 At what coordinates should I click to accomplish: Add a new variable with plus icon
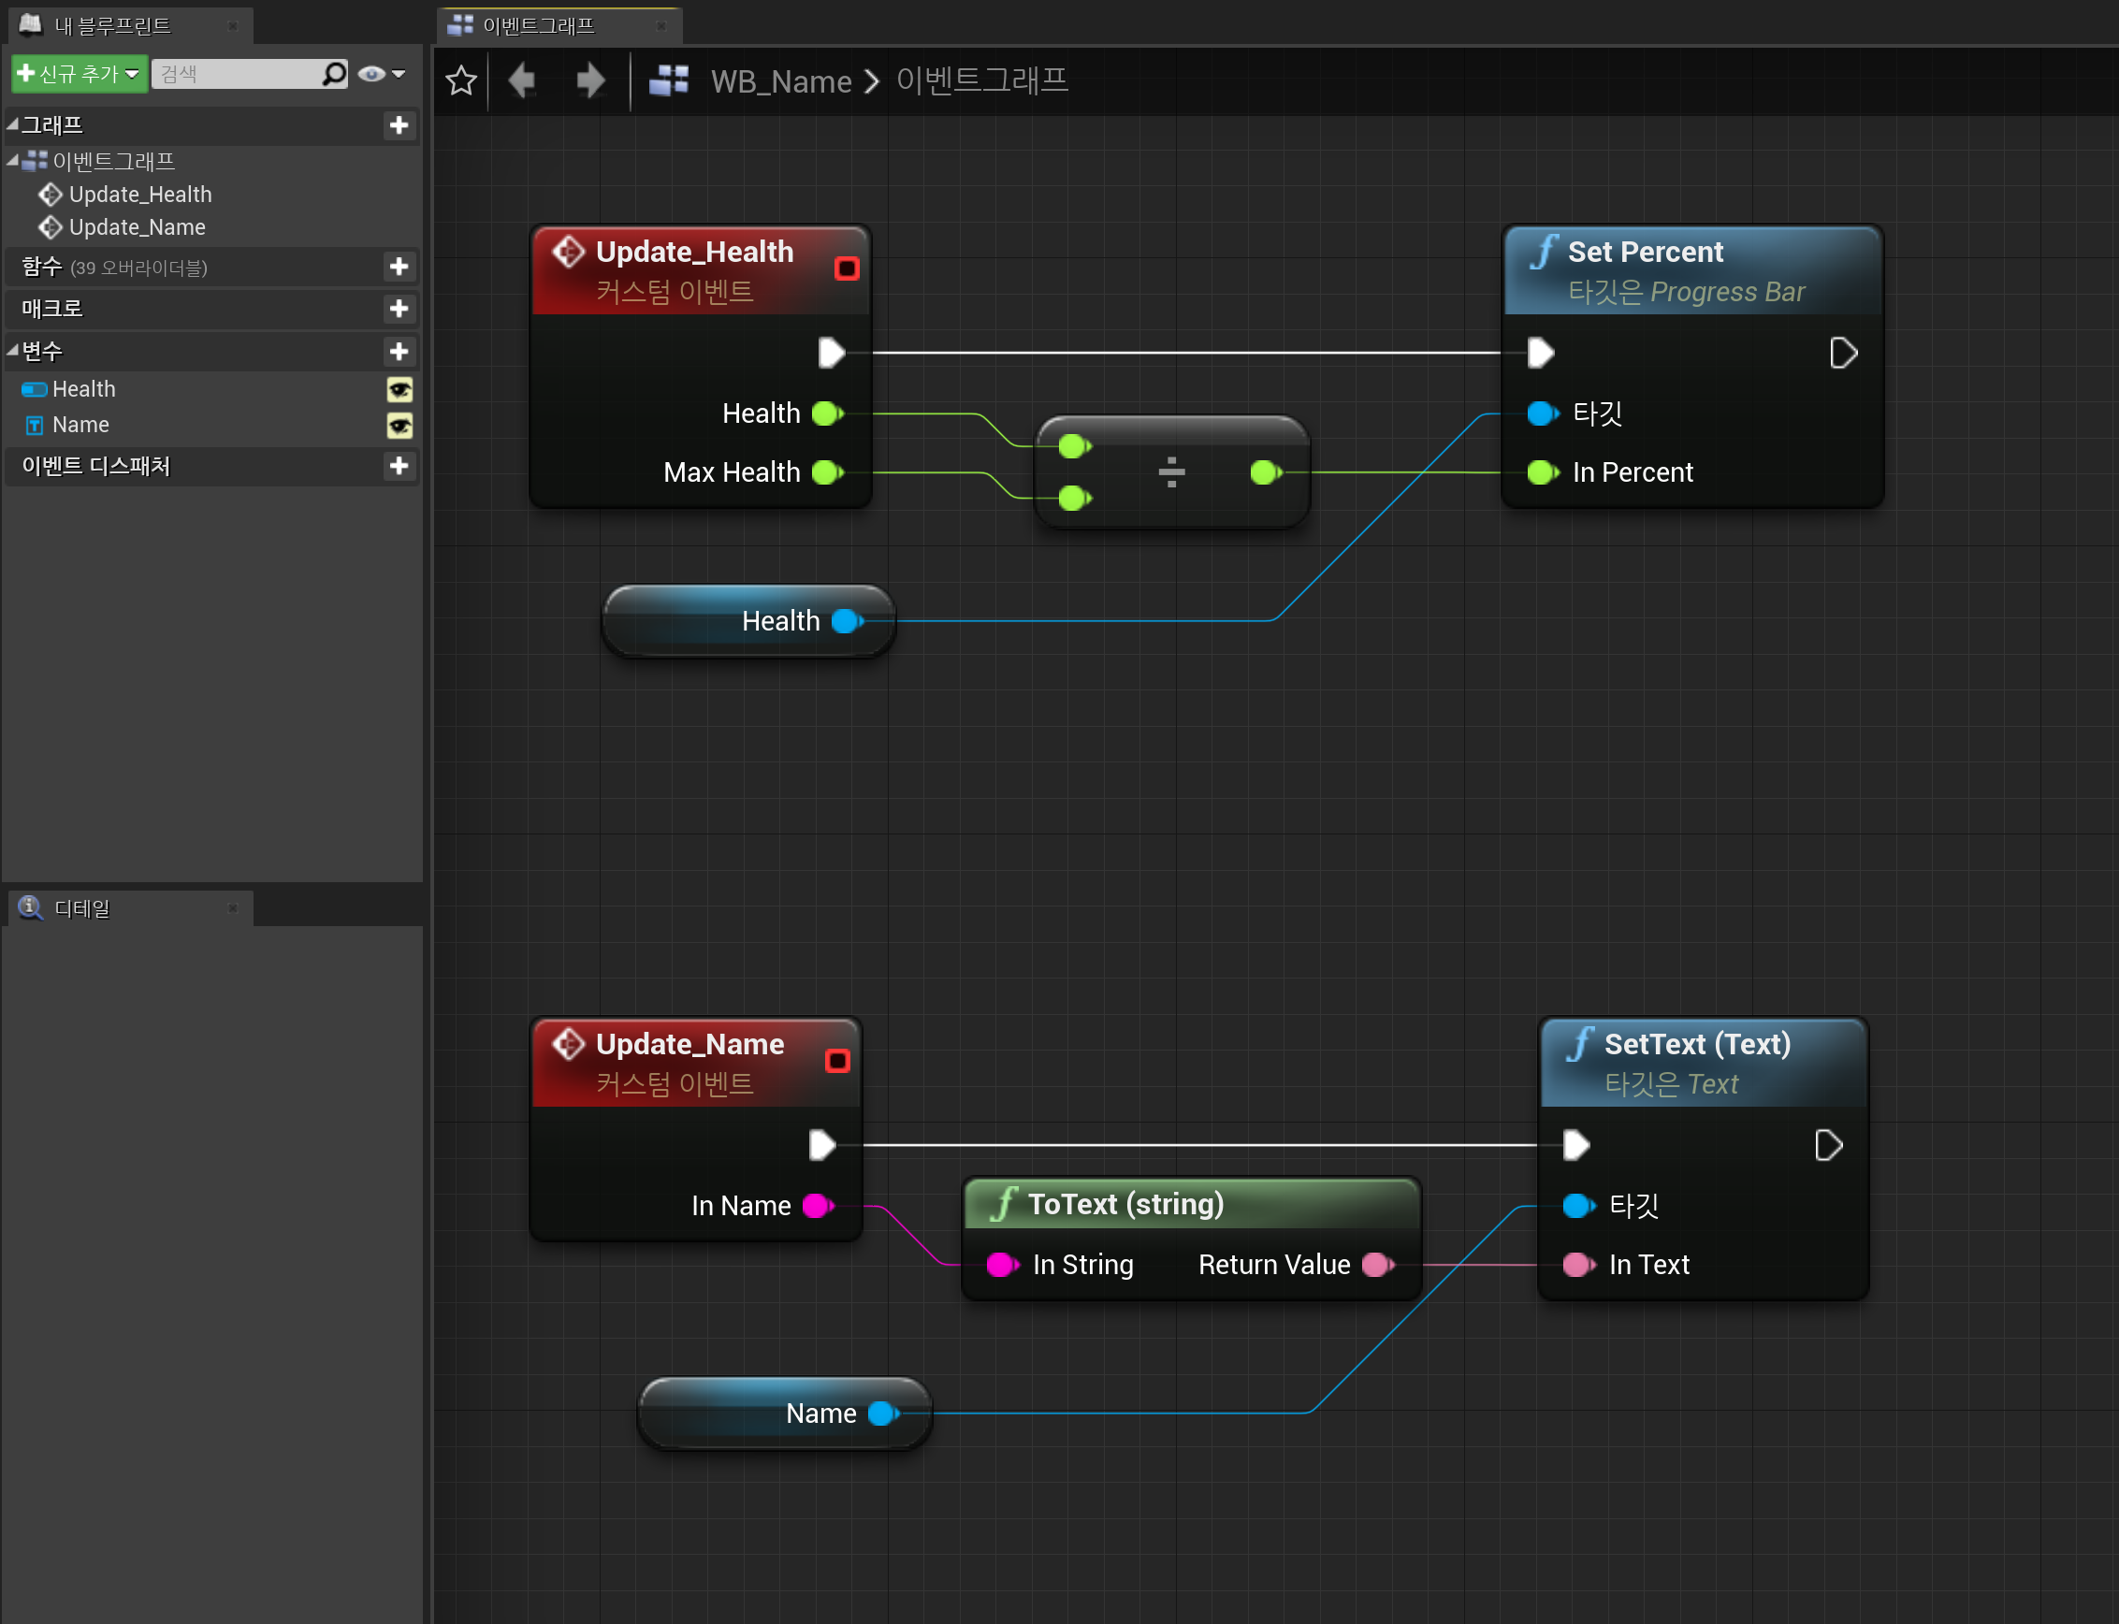pos(399,351)
